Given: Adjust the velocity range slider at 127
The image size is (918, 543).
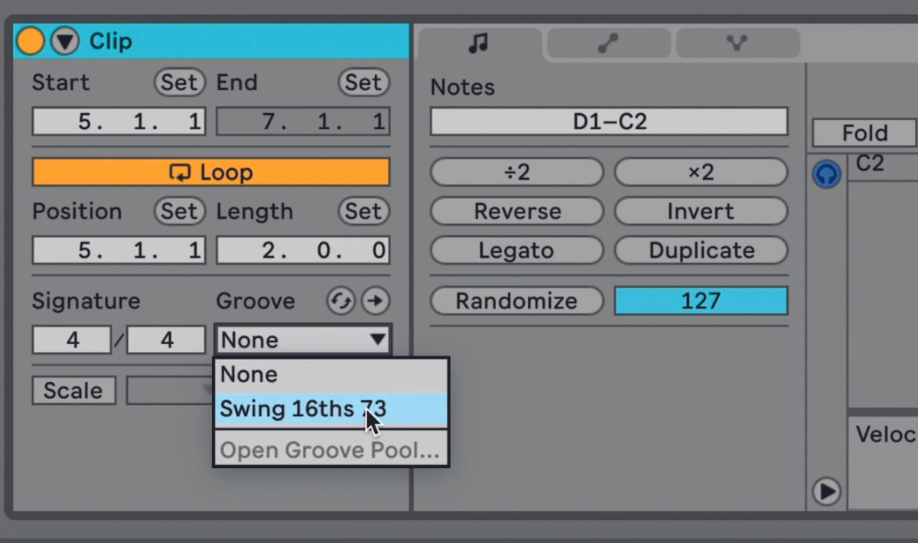Looking at the screenshot, I should pos(701,301).
